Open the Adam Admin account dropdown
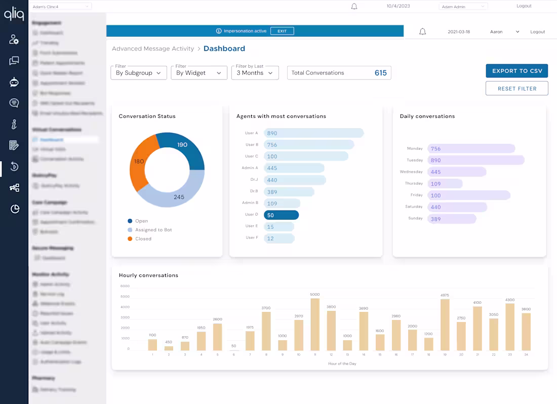This screenshot has height=404, width=557. pyautogui.click(x=463, y=6)
